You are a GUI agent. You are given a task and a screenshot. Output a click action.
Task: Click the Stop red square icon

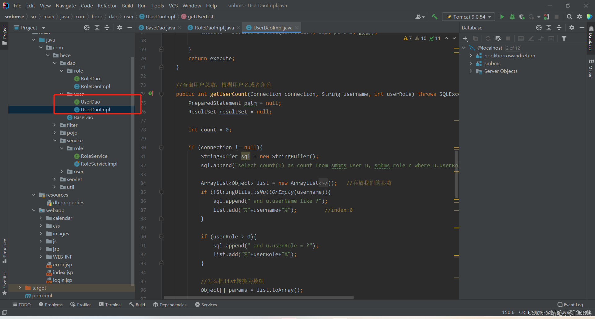coord(557,17)
